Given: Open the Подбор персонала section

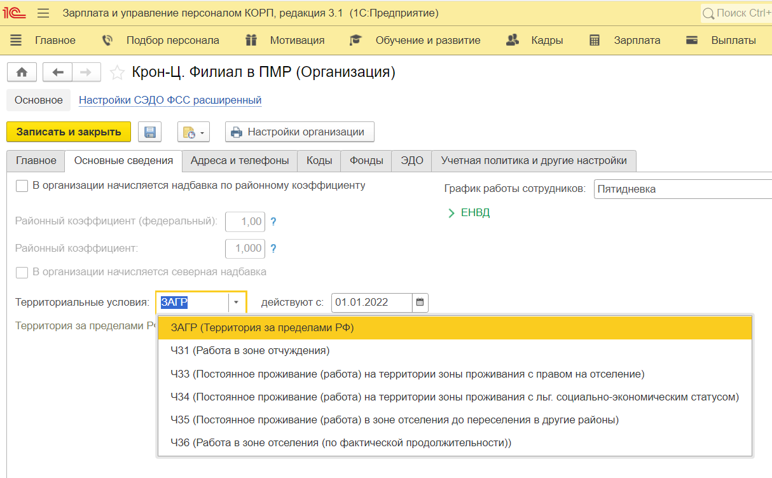Looking at the screenshot, I should click(x=173, y=40).
